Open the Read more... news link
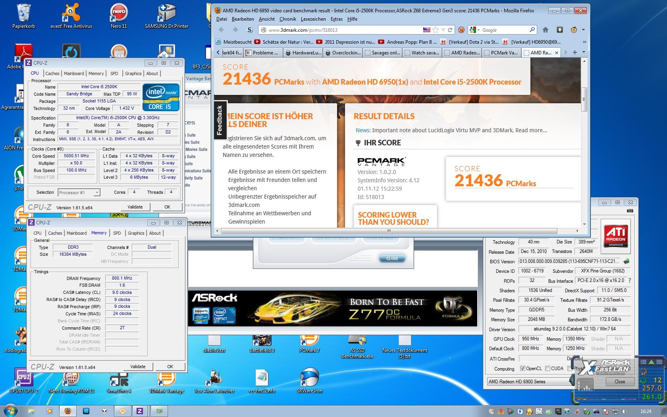This screenshot has width=667, height=417. coord(531,130)
